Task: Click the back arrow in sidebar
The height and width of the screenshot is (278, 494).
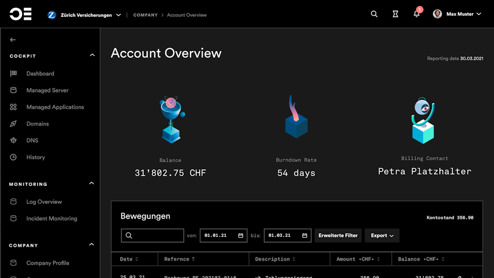Action: click(13, 40)
